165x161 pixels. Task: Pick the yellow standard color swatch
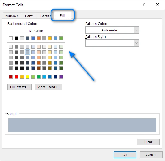pos(28,77)
